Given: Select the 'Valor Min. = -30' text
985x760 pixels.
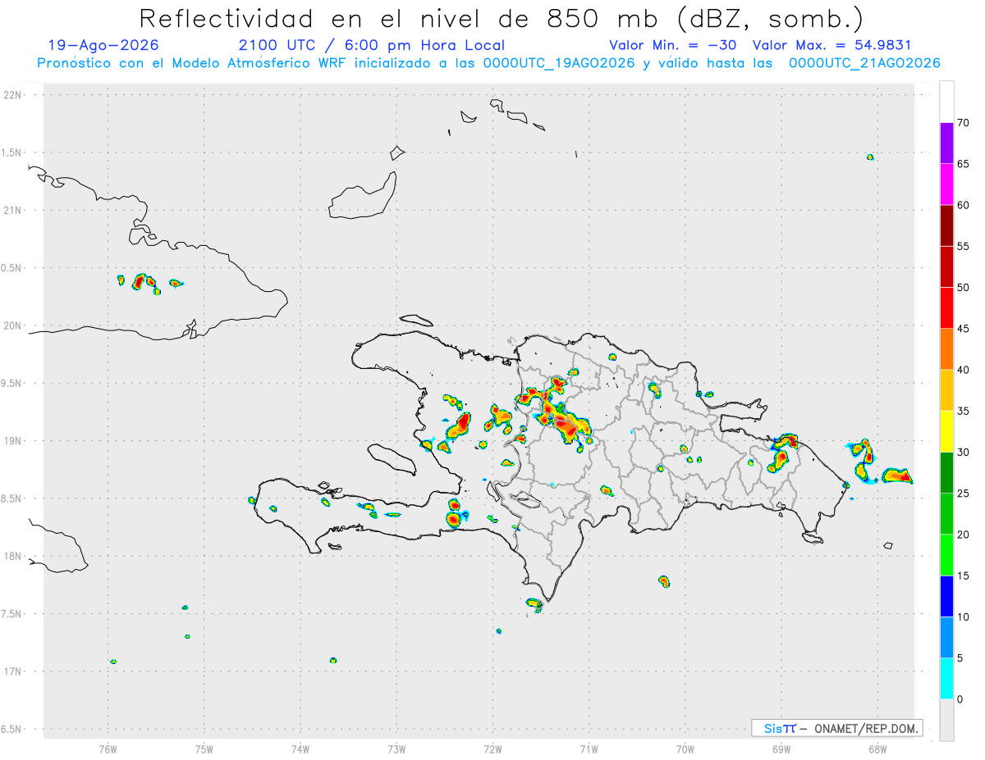Looking at the screenshot, I should pos(671,45).
